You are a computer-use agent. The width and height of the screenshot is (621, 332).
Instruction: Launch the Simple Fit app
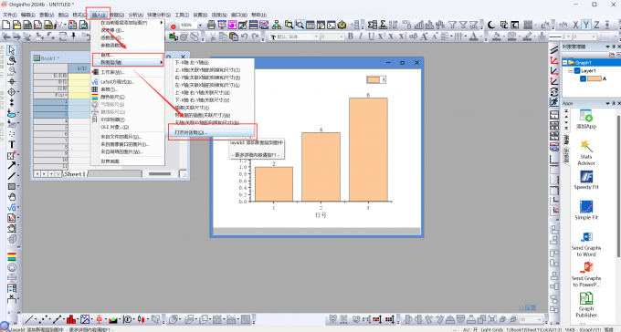pos(586,207)
